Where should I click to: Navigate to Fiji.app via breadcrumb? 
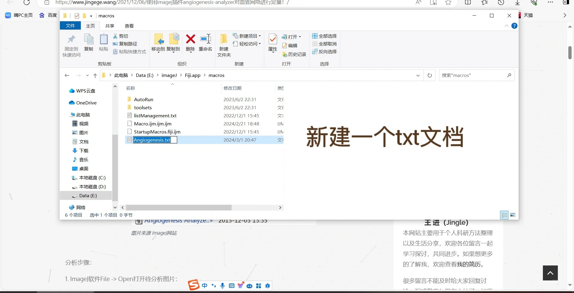(x=193, y=75)
